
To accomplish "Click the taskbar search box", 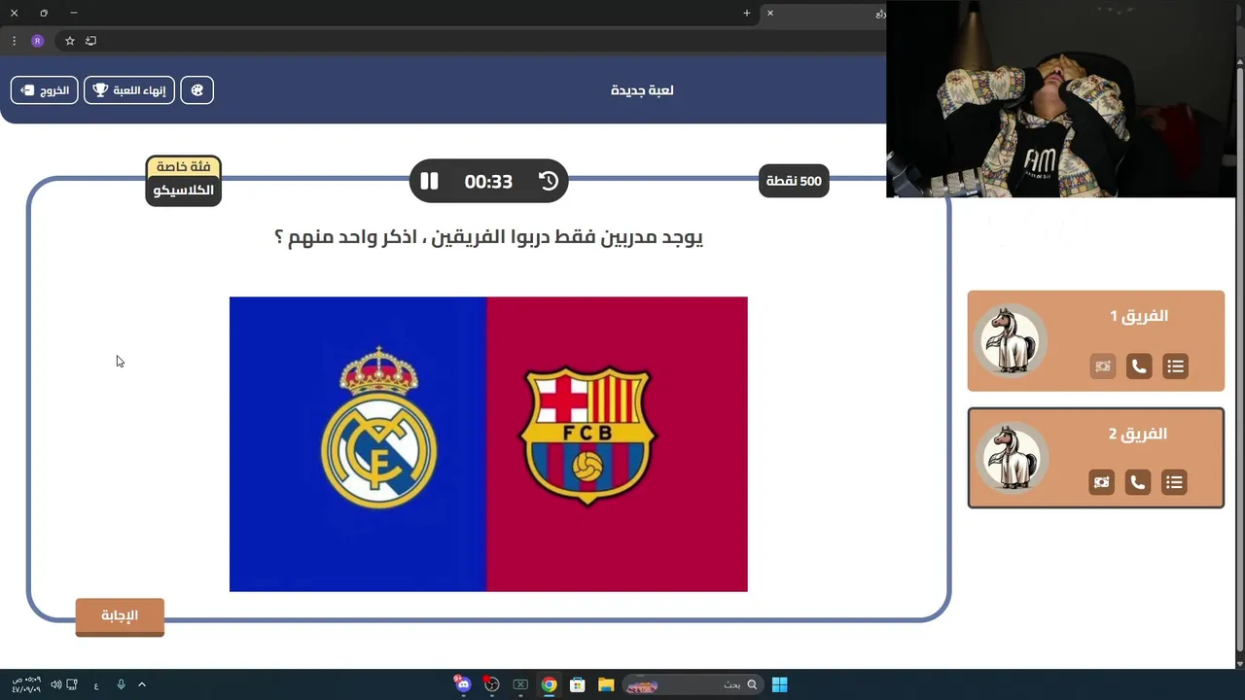I will (693, 684).
